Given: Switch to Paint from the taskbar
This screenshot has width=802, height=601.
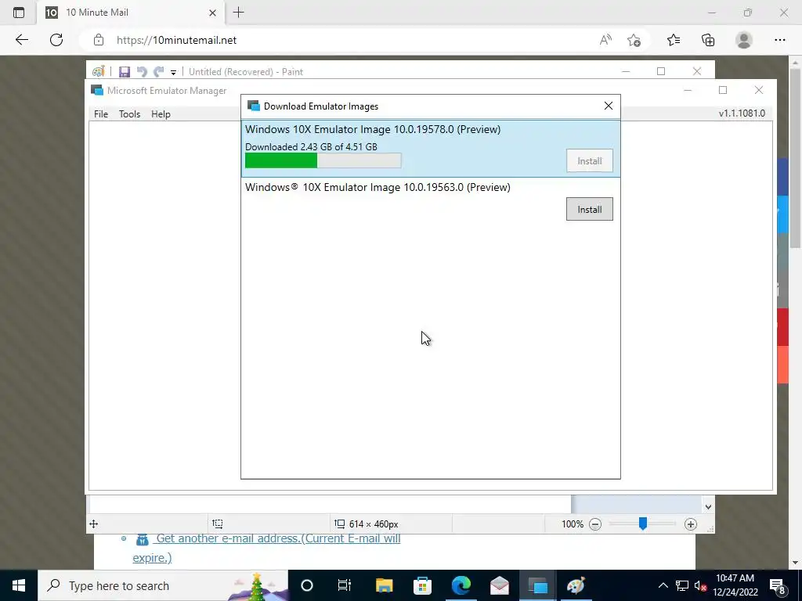Looking at the screenshot, I should coord(576,585).
